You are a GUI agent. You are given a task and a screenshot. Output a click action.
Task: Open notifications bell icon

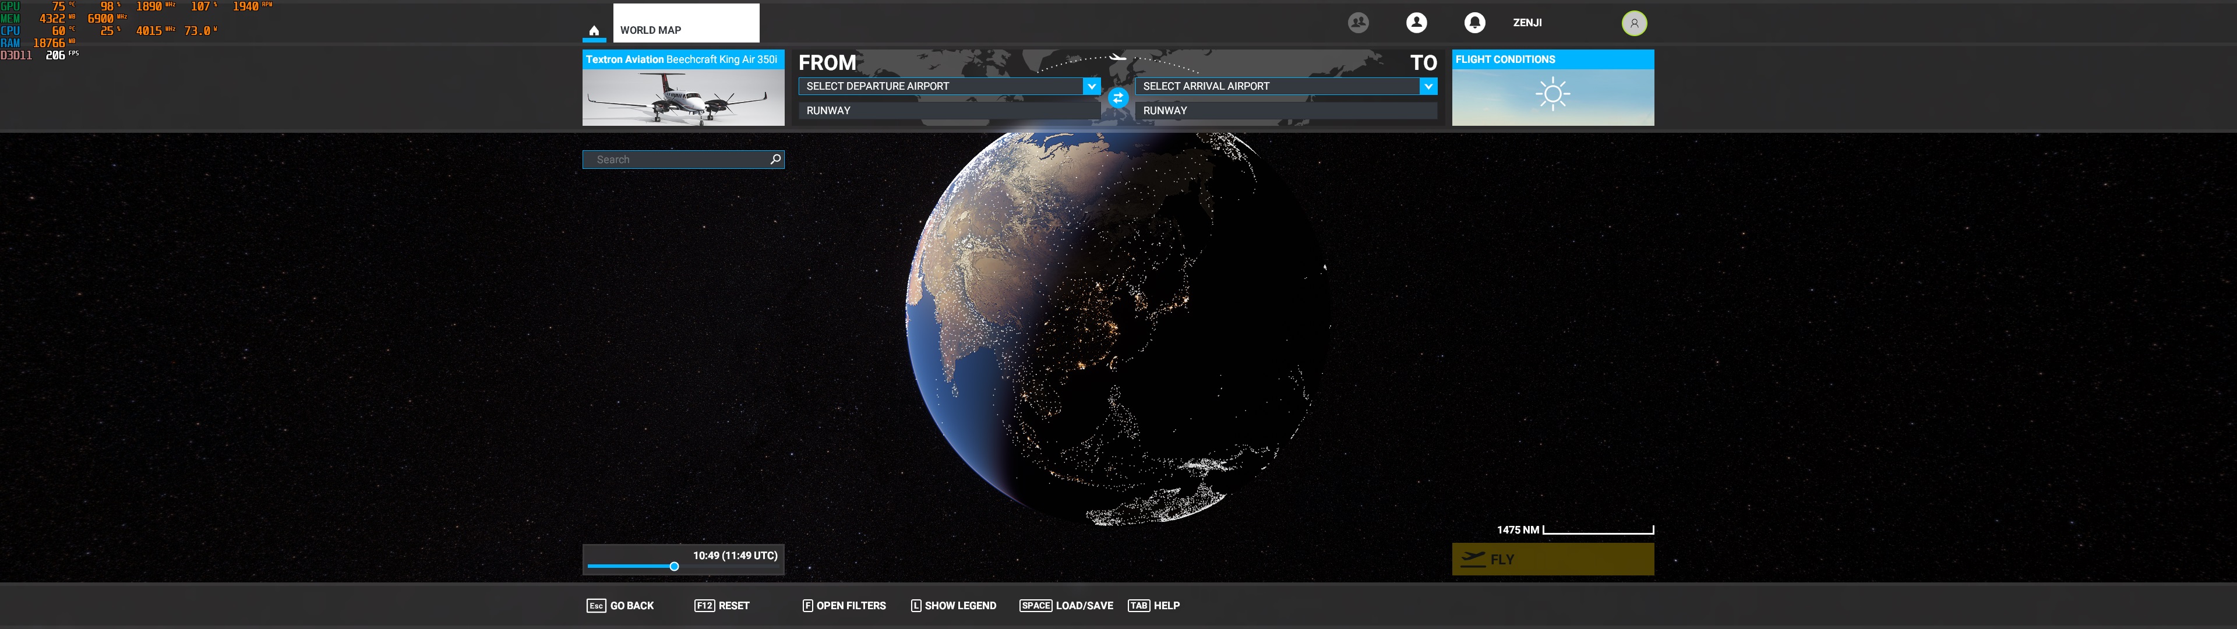[x=1474, y=23]
